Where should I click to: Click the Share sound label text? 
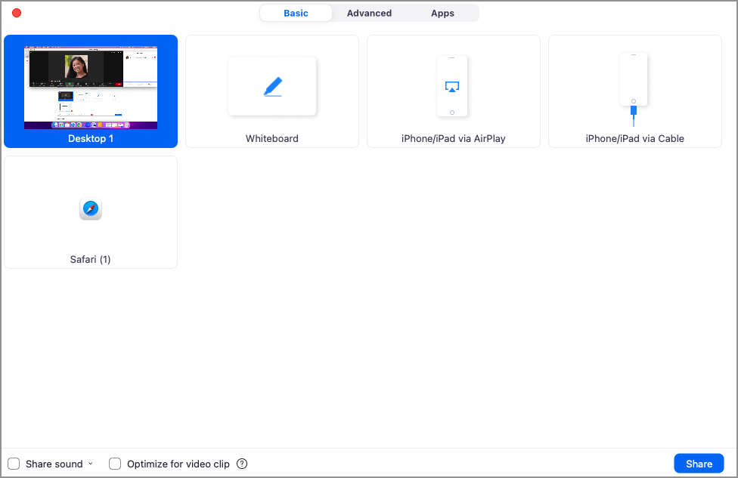[x=54, y=464]
